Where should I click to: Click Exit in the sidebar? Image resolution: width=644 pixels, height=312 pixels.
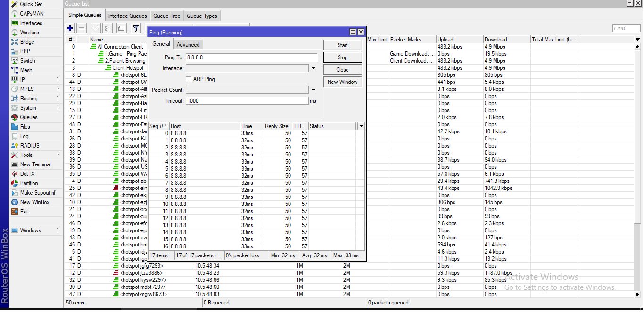click(x=24, y=212)
